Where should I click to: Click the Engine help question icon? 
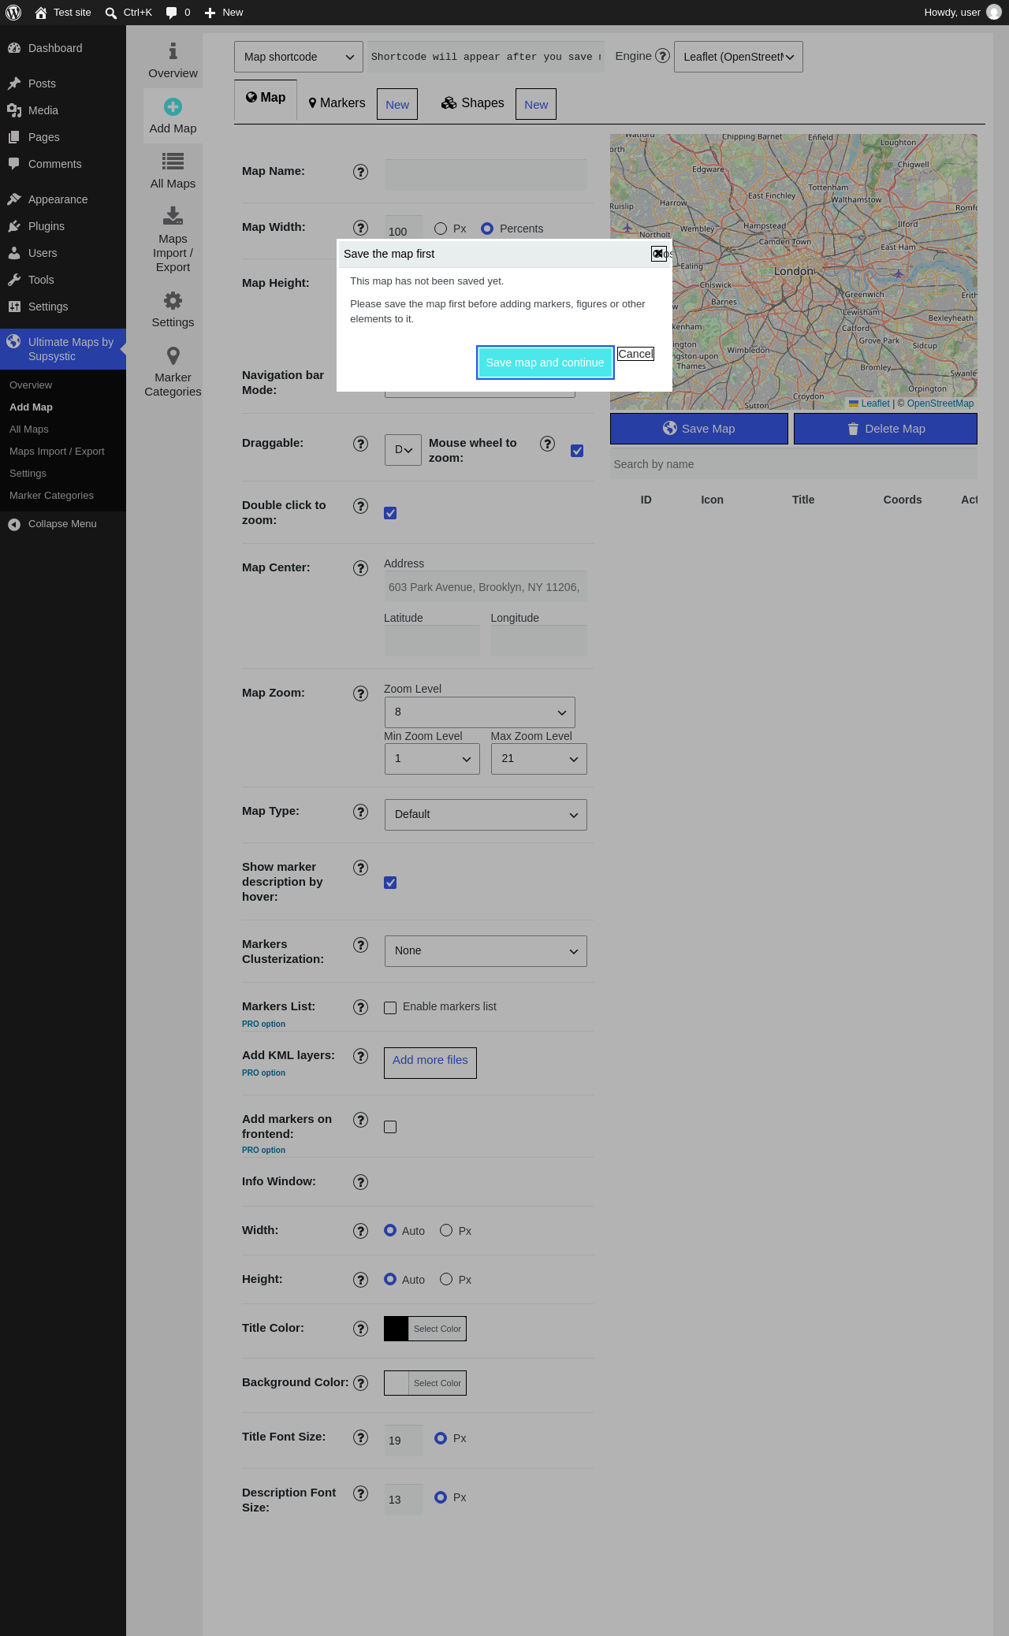tap(663, 56)
